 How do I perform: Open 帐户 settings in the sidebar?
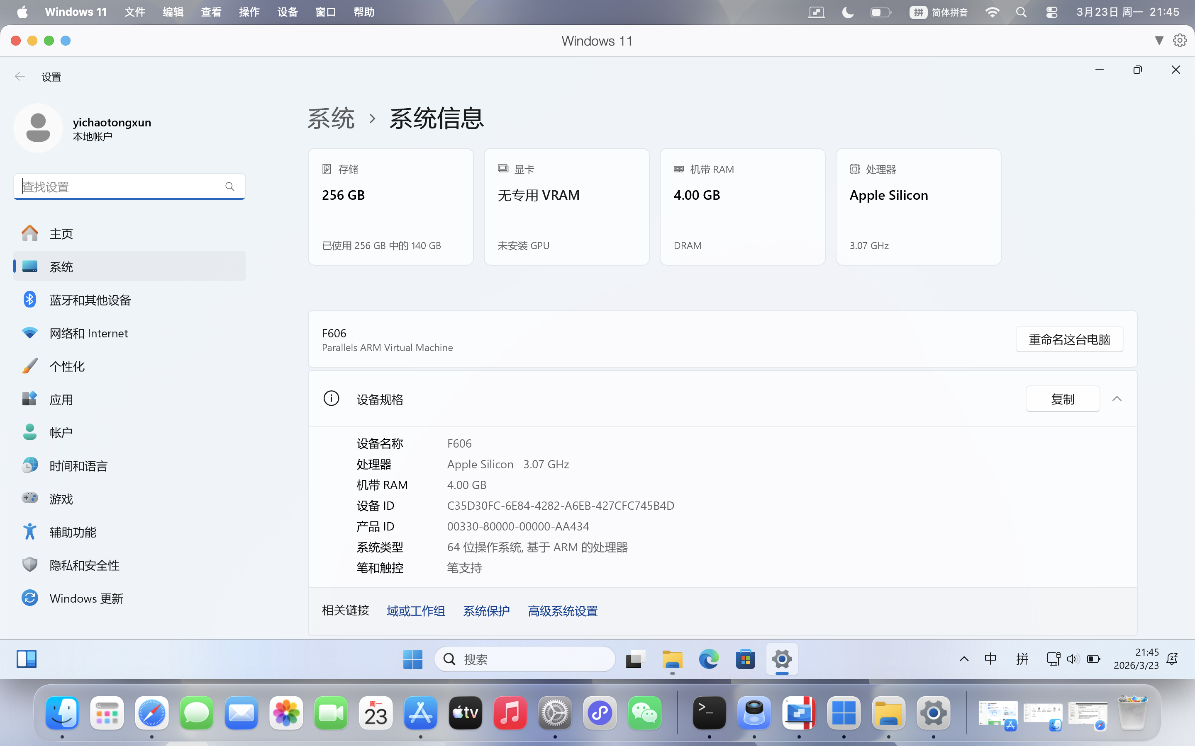(61, 432)
